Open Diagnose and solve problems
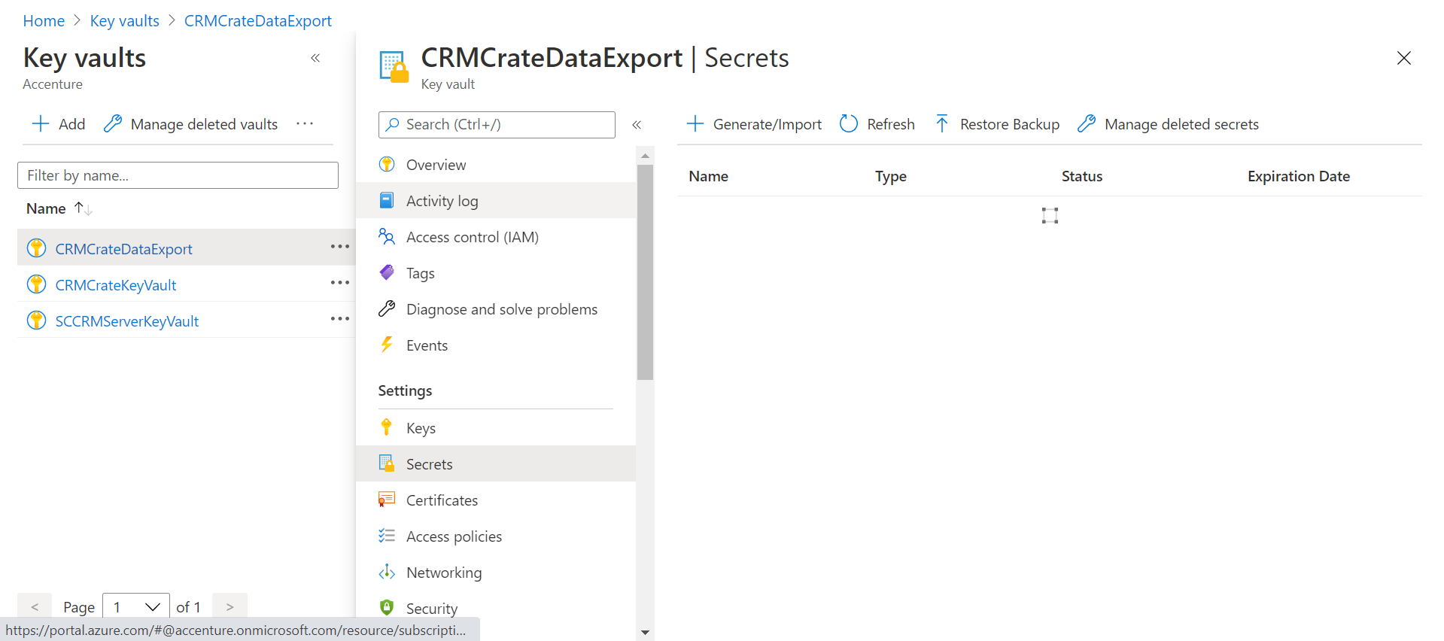The image size is (1444, 641). 496,309
